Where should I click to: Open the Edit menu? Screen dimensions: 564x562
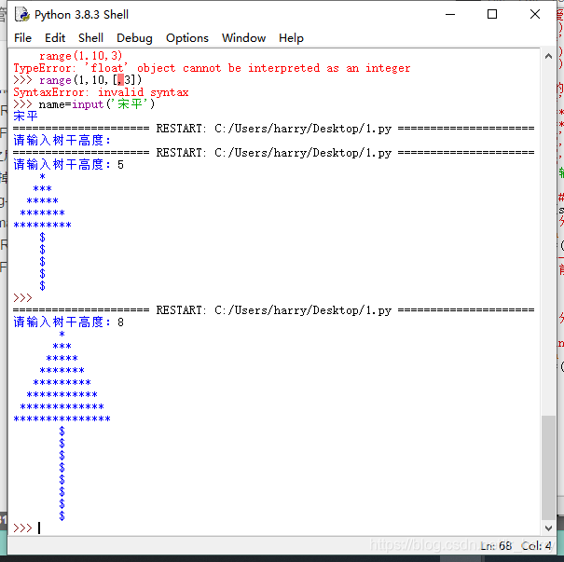pos(55,38)
